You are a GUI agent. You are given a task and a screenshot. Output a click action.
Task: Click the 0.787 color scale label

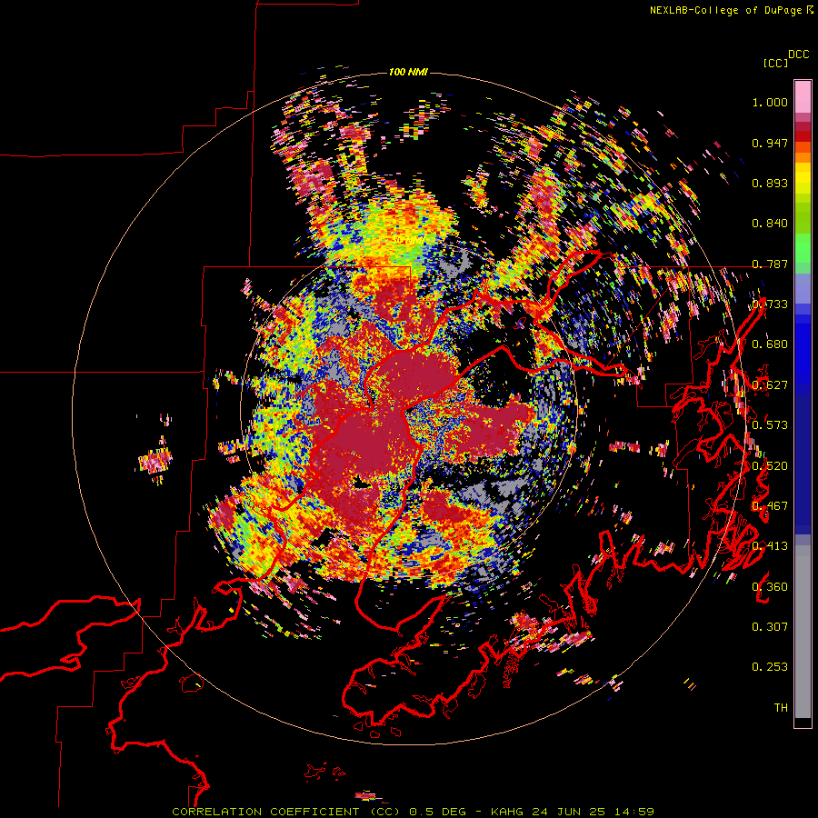tap(770, 264)
